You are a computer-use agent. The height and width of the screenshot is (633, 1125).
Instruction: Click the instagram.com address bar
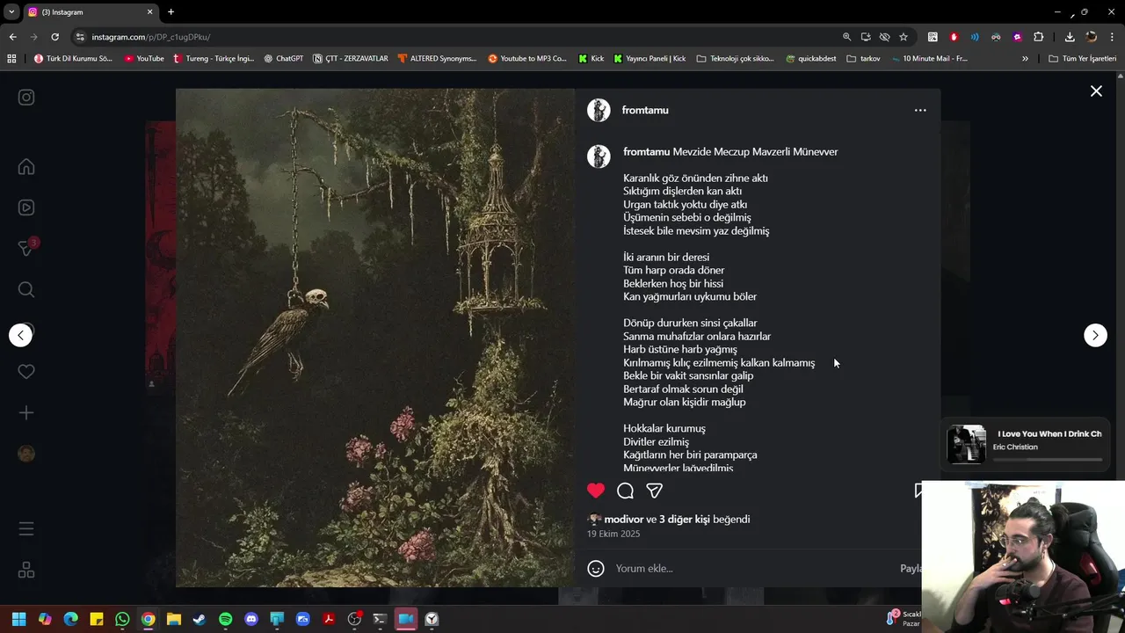point(457,37)
